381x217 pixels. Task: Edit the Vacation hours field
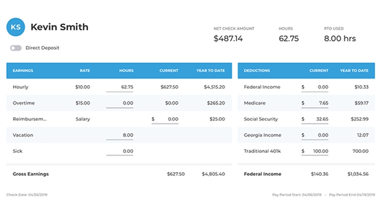(120, 135)
